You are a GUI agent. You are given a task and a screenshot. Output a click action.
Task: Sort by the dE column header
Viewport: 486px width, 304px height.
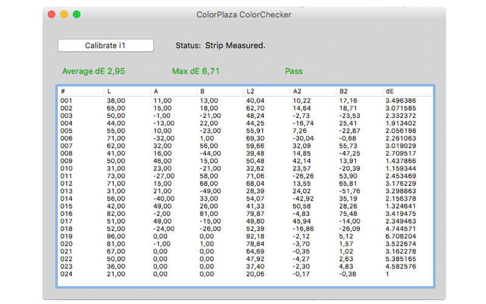(x=408, y=91)
